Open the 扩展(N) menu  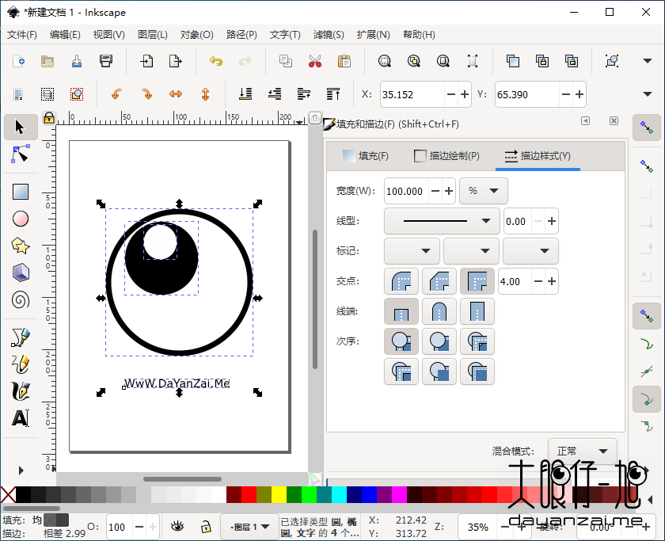[x=373, y=35]
